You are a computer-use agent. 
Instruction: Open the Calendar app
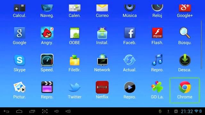[75, 11]
